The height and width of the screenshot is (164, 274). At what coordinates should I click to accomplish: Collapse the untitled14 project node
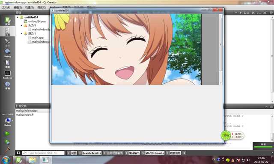pyautogui.click(x=18, y=17)
